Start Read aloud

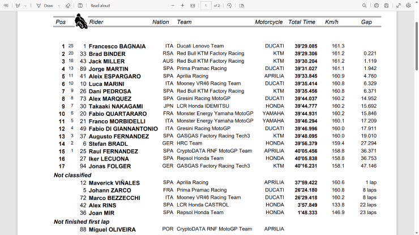tap(100, 5)
